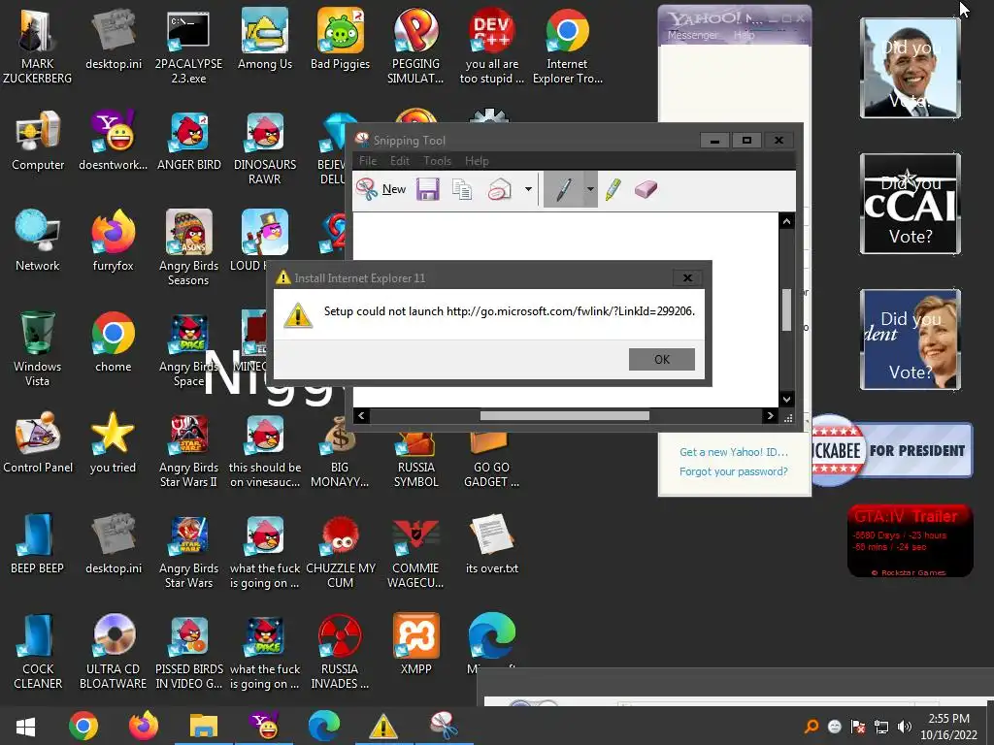This screenshot has width=994, height=745.
Task: Click OK in Install Internet Explorer dialog
Action: (662, 359)
